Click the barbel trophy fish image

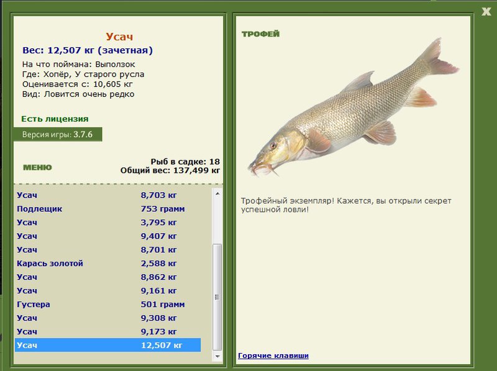[353, 108]
